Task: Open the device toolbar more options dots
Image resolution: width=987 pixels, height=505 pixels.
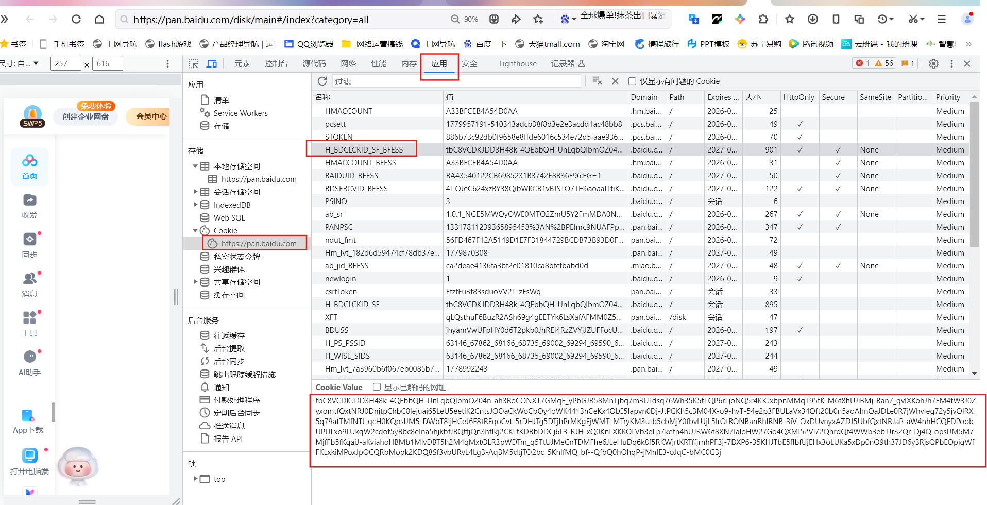Action: coord(167,63)
